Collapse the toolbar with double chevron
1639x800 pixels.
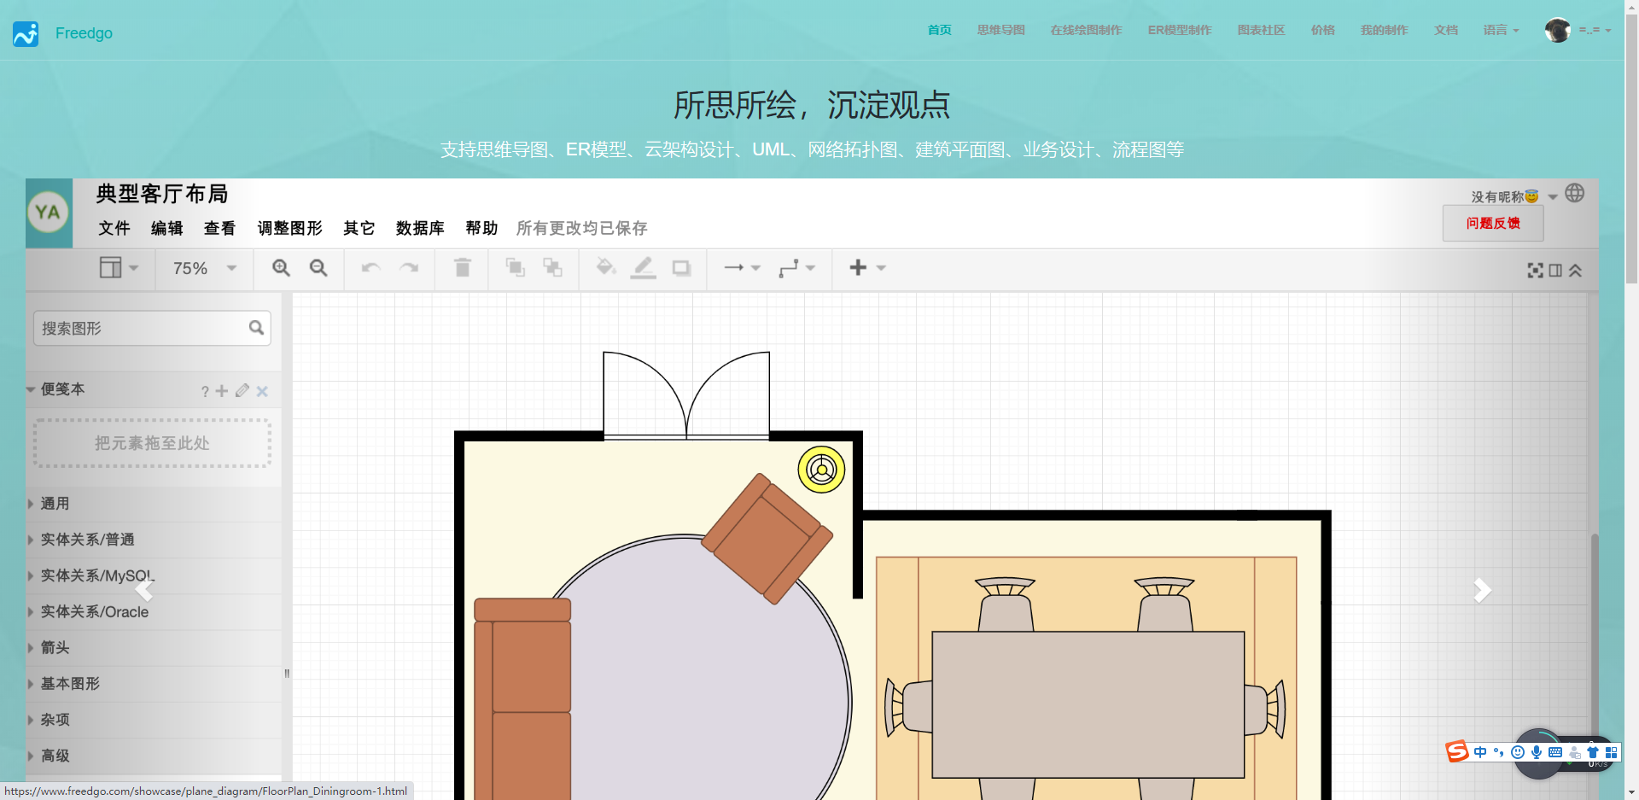point(1575,271)
